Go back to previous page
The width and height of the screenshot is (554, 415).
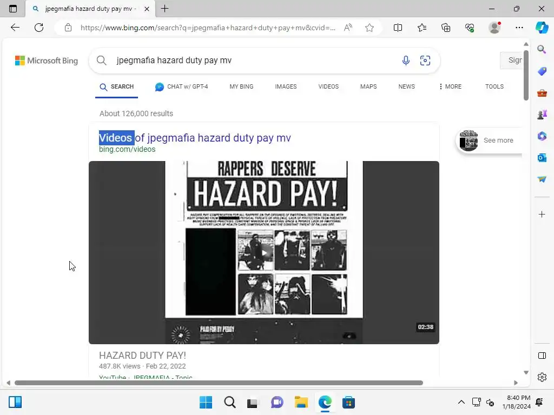(15, 28)
